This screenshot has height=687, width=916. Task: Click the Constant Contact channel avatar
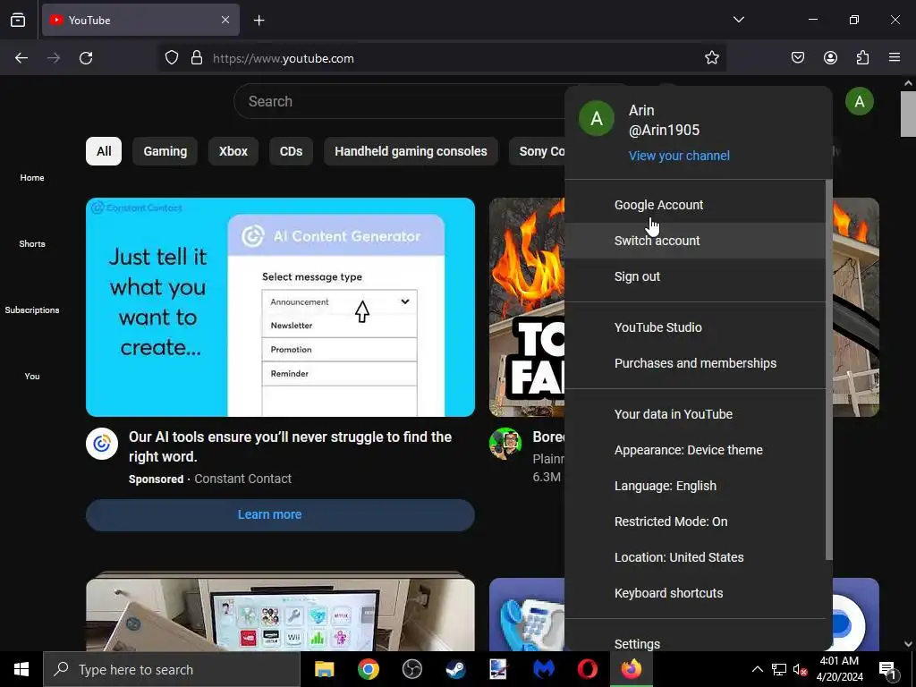pos(102,444)
